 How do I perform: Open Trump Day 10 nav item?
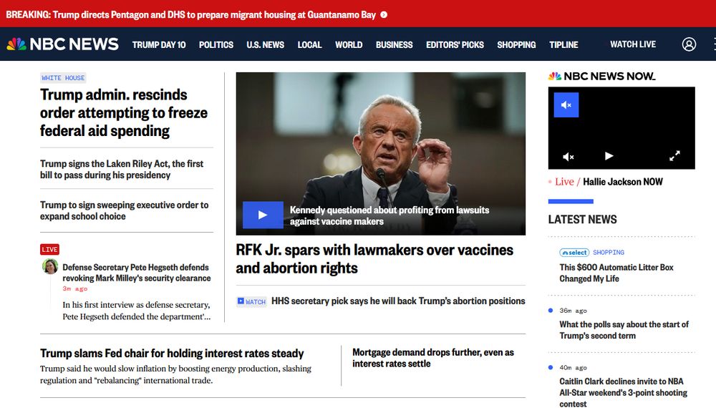click(159, 44)
